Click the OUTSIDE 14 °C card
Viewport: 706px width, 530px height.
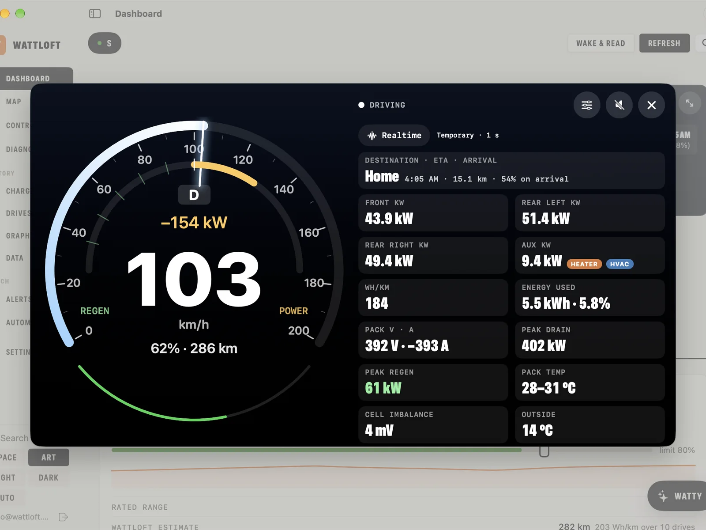click(x=590, y=425)
